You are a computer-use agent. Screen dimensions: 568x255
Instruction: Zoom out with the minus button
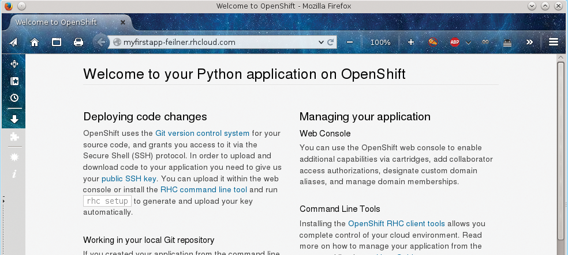point(350,42)
